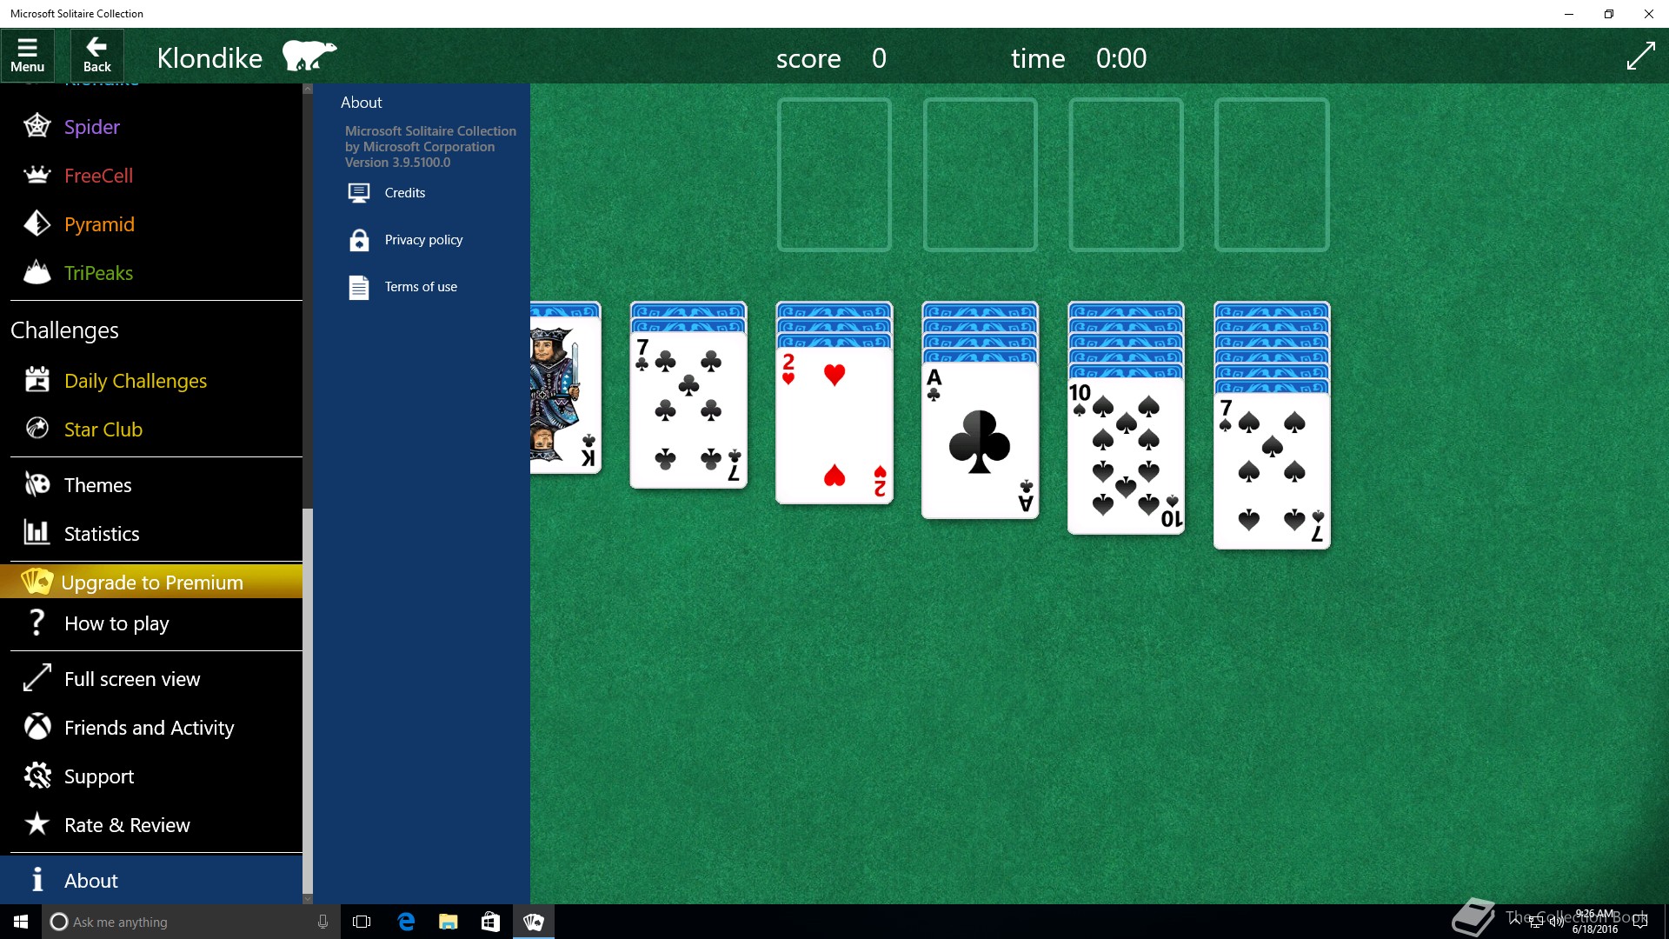Image resolution: width=1669 pixels, height=939 pixels.
Task: Click Upgrade to Premium banner
Action: 151,582
